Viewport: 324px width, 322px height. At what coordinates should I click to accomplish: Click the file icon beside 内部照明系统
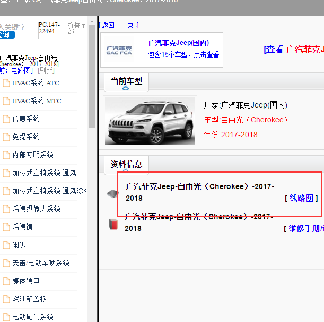tap(6, 155)
